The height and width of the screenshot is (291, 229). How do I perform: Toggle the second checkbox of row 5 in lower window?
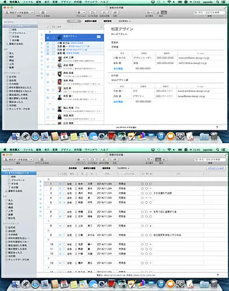click(x=65, y=203)
